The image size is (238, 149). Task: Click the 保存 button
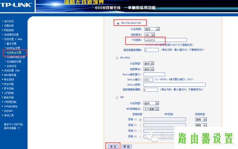pyautogui.click(x=113, y=146)
